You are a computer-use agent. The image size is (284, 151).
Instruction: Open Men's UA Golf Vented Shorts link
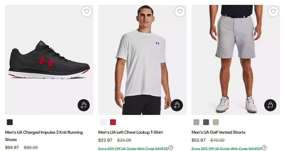[x=218, y=132]
